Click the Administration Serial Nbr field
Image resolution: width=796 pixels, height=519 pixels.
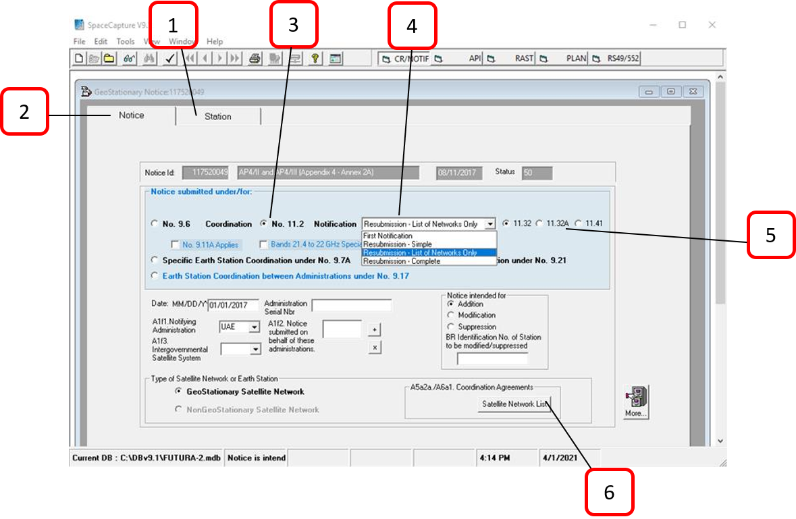pyautogui.click(x=351, y=305)
